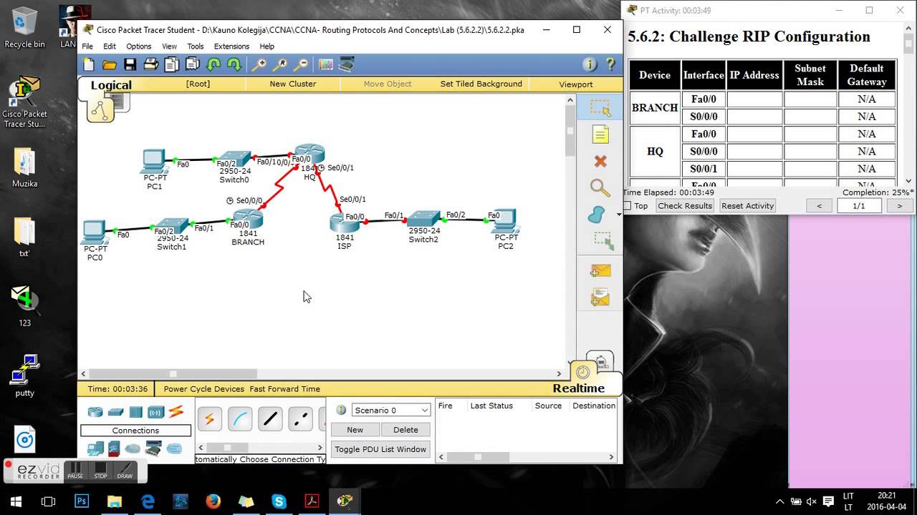The height and width of the screenshot is (515, 917).
Task: Choose automatic connection type lightning
Action: coord(209,420)
